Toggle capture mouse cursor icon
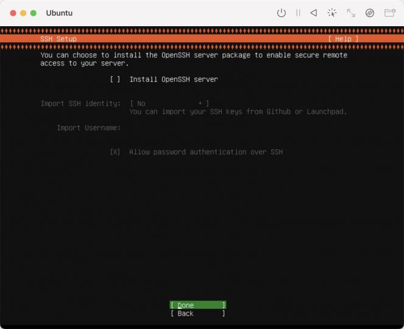Image resolution: width=404 pixels, height=329 pixels. 332,13
